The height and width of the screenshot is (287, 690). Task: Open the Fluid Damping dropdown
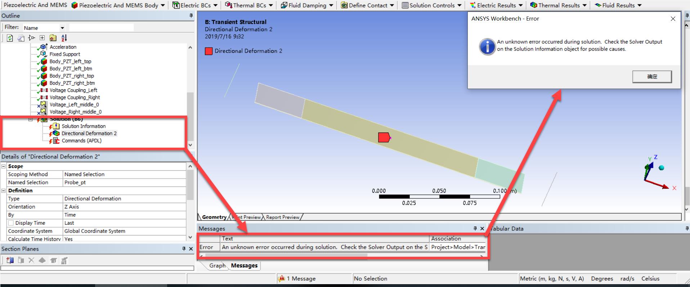point(331,5)
